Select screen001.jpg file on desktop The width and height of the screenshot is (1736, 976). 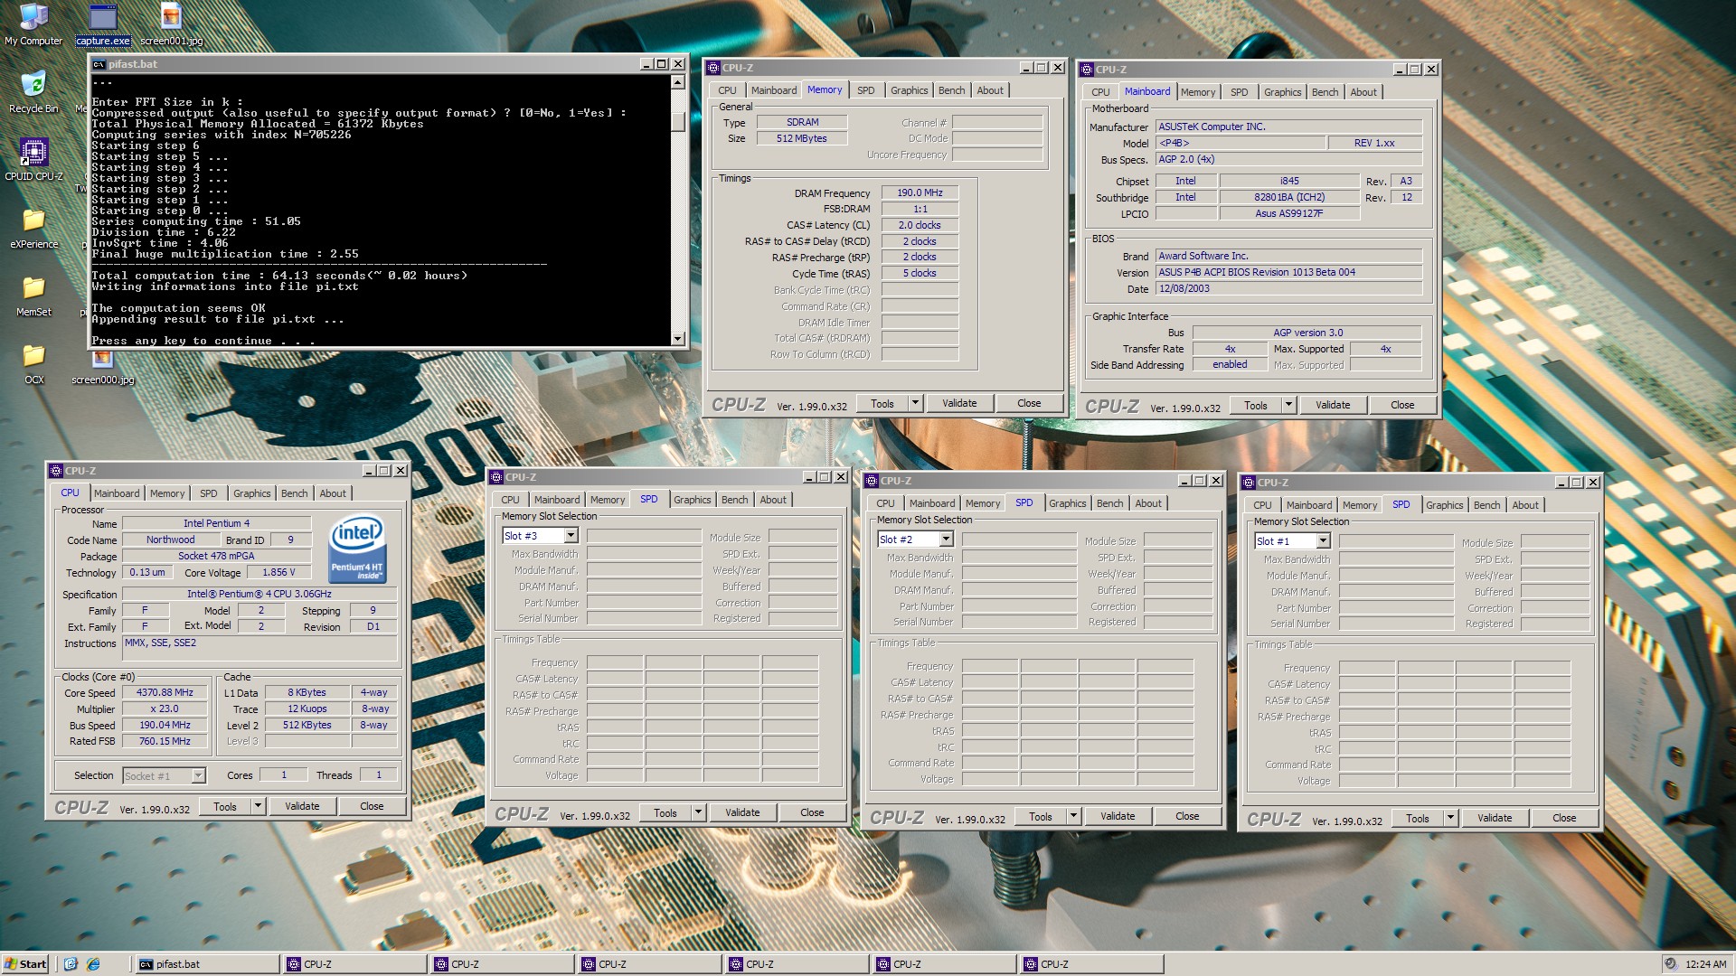pyautogui.click(x=172, y=24)
